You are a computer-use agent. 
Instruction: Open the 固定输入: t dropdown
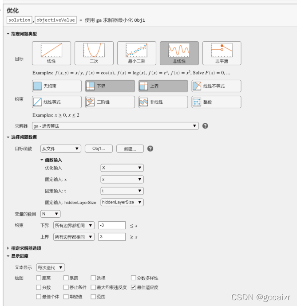tap(122, 191)
